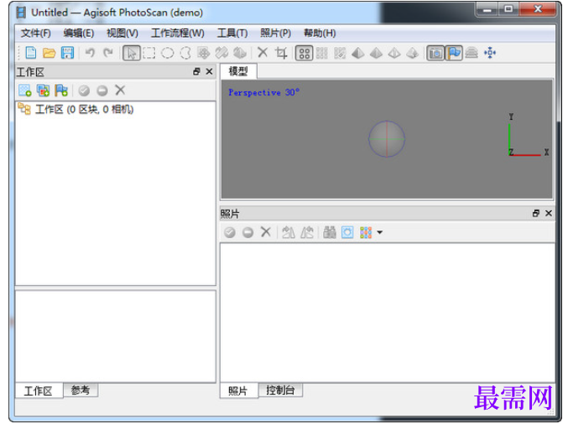Select the arrow Navigation tool
This screenshot has height=424, width=568.
point(131,53)
